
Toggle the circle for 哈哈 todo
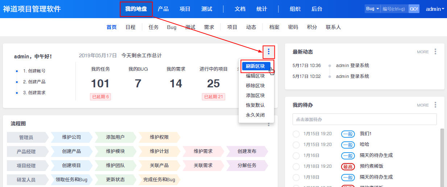[296, 145]
